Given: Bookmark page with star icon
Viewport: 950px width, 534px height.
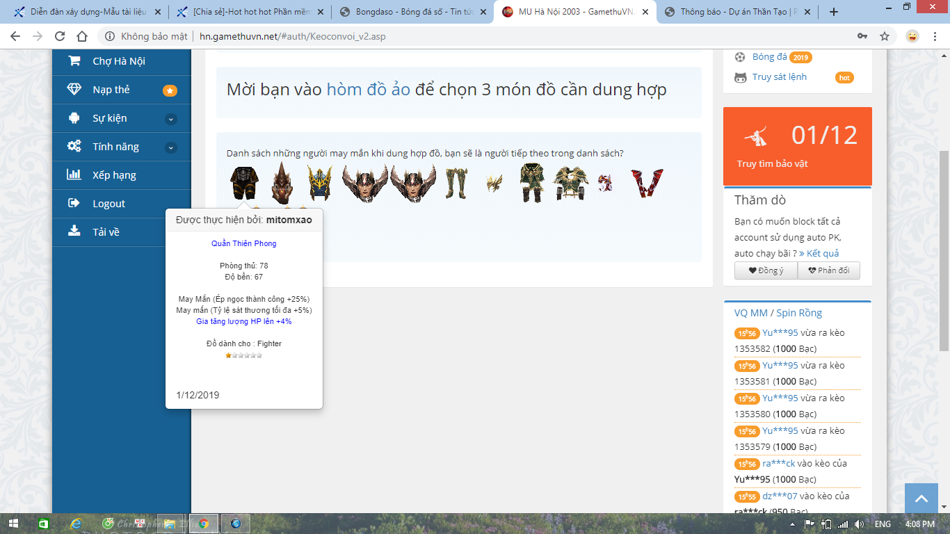Looking at the screenshot, I should 885,36.
